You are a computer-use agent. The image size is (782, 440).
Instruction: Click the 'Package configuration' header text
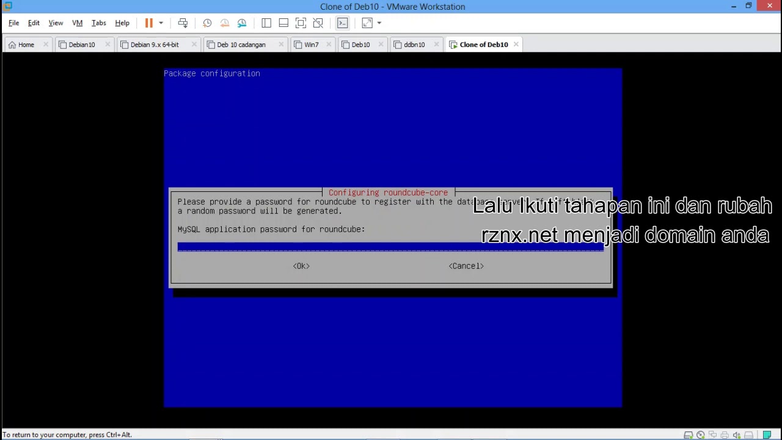click(x=212, y=73)
